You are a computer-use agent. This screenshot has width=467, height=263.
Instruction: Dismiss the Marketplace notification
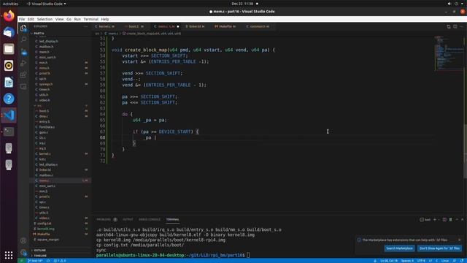tap(459, 240)
